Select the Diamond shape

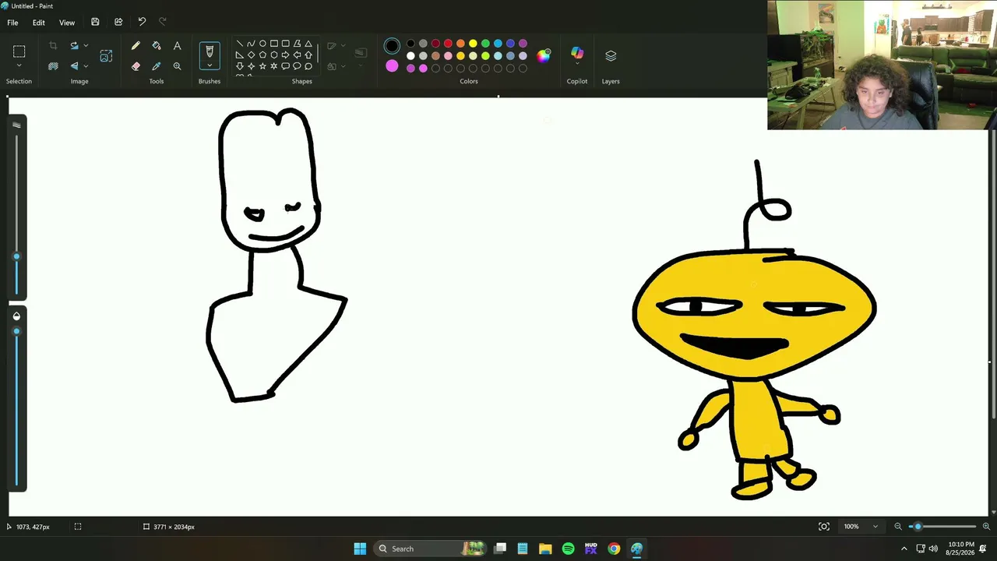coord(251,55)
